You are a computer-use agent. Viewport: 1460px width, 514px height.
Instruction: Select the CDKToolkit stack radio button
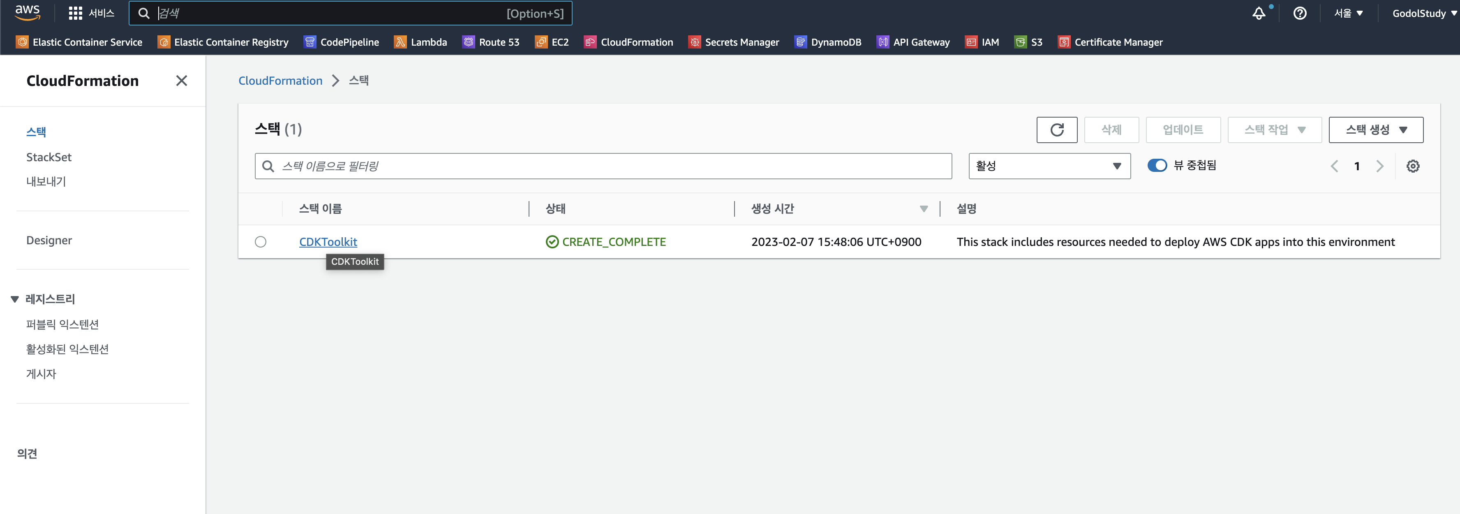pos(261,242)
